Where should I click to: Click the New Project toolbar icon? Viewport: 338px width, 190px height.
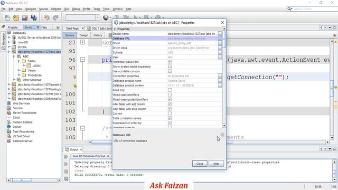tap(16, 17)
